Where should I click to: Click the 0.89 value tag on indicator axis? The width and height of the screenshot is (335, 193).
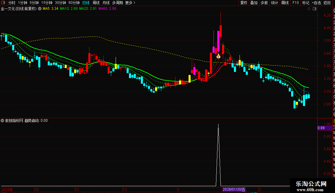coord(325,128)
